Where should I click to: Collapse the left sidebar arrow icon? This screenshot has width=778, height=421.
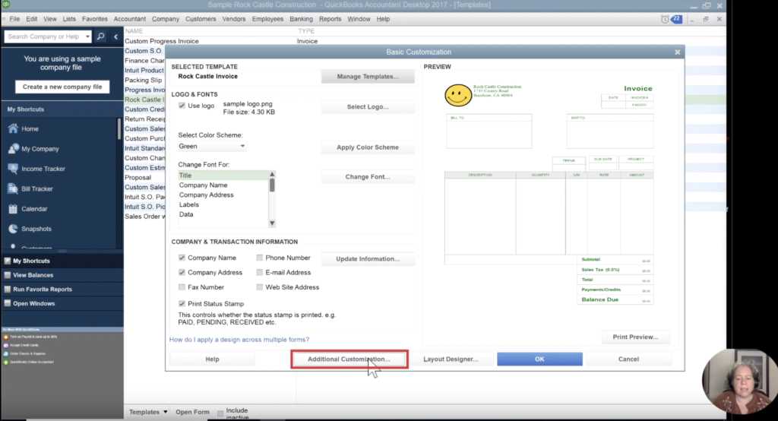click(x=115, y=36)
